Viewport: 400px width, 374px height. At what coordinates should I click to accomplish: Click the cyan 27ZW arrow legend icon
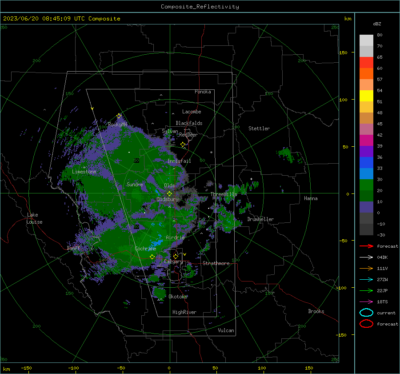(366, 280)
